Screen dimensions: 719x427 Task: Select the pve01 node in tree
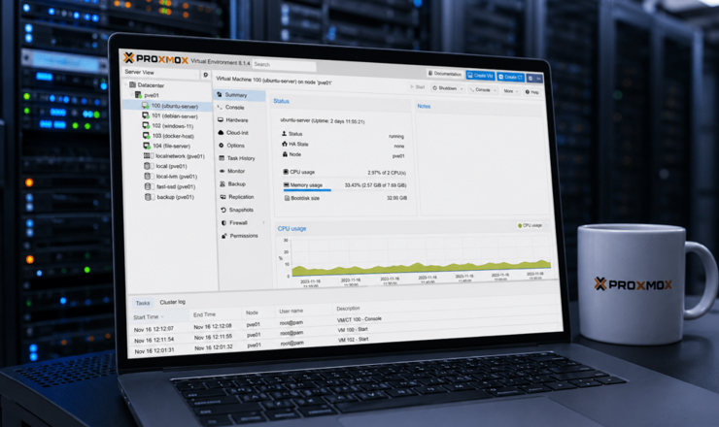(x=152, y=95)
